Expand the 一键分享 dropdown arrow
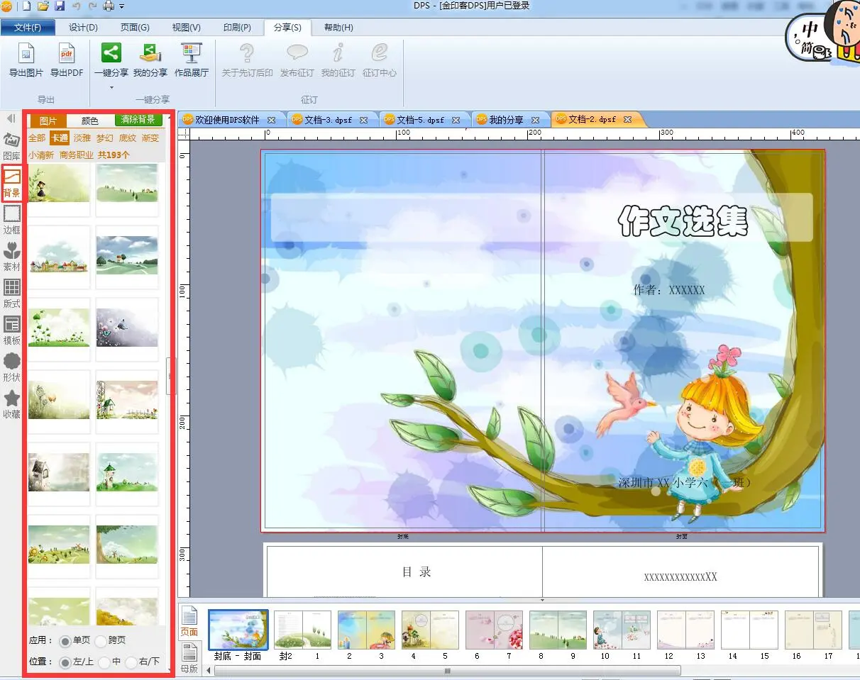This screenshot has width=860, height=680. 111,88
